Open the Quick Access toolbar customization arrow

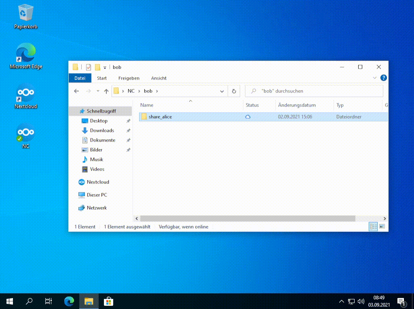pyautogui.click(x=104, y=67)
